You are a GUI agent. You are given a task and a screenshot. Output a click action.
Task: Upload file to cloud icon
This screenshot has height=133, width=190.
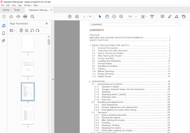point(18,16)
